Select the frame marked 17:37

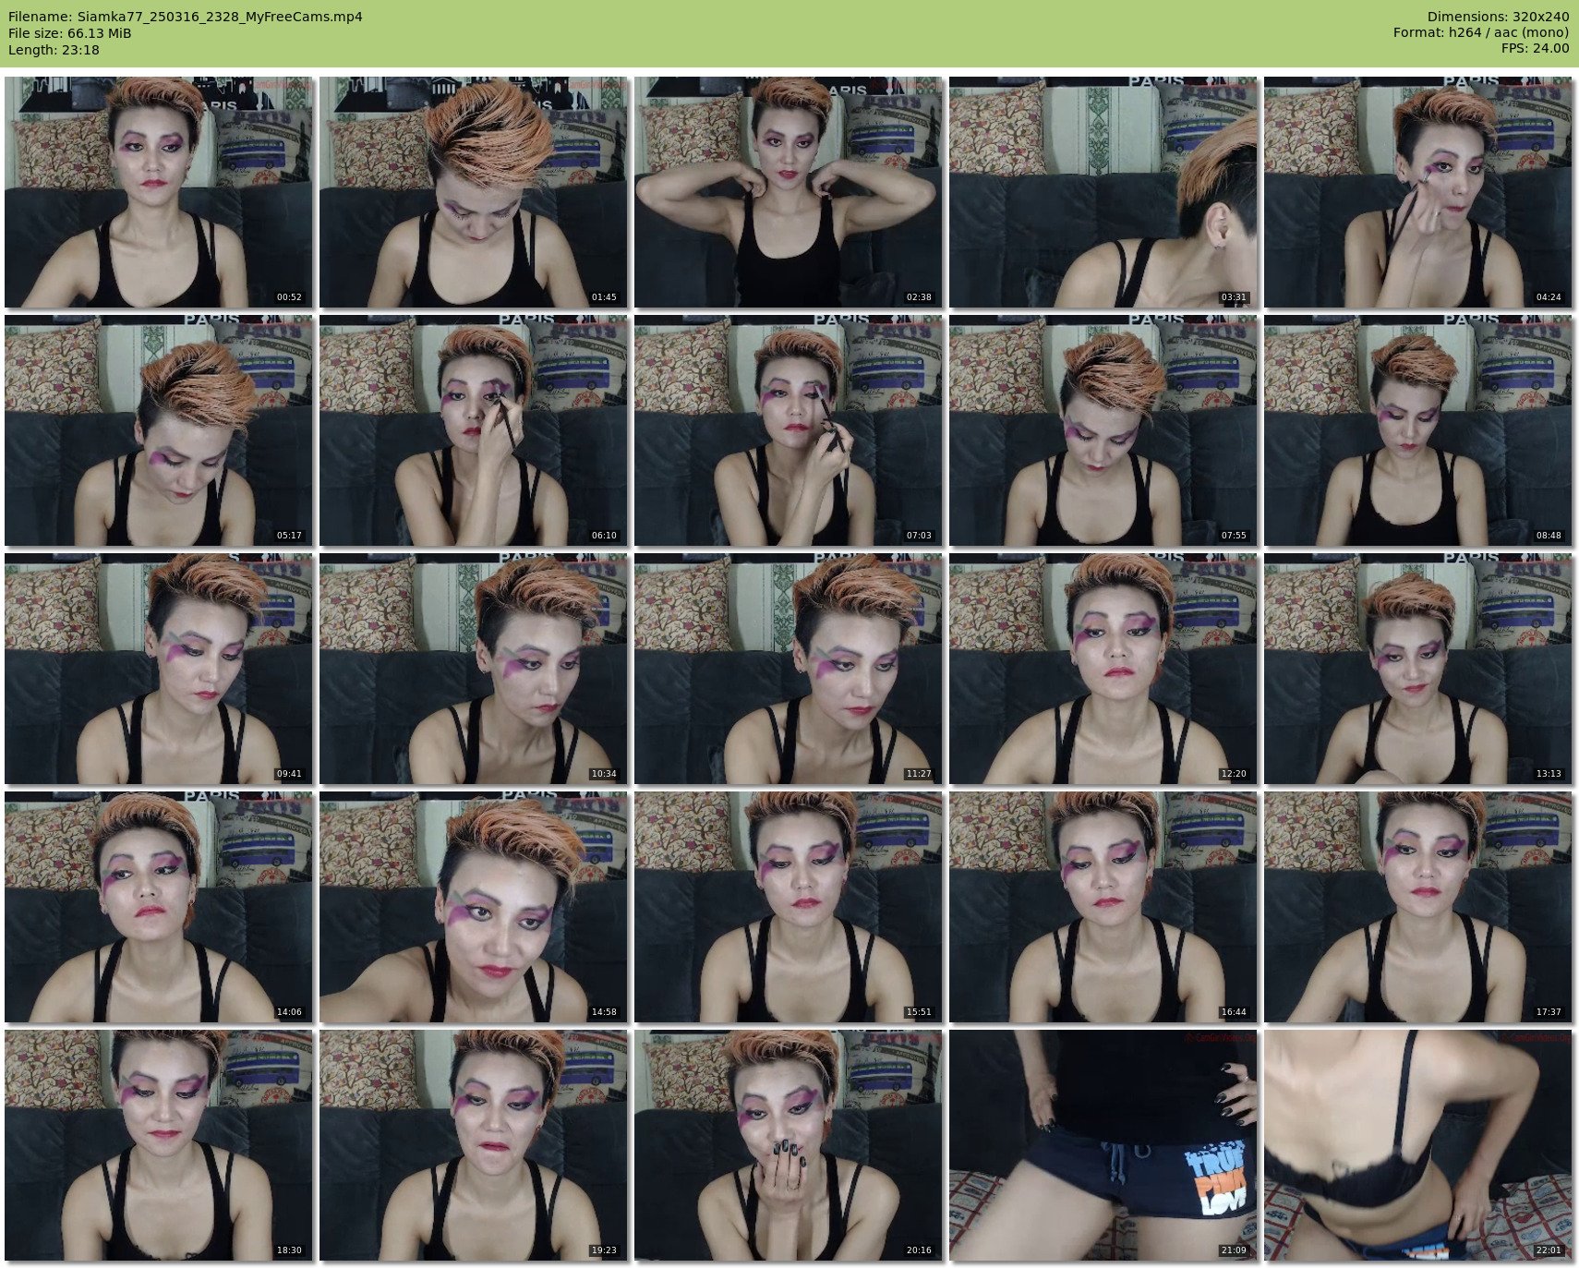pos(1418,907)
